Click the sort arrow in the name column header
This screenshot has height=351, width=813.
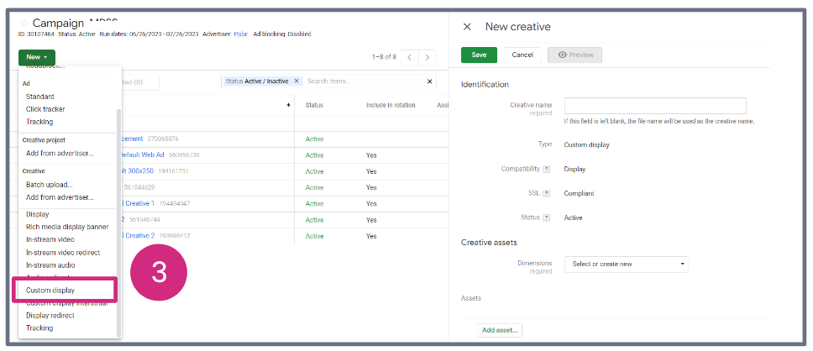pos(288,105)
